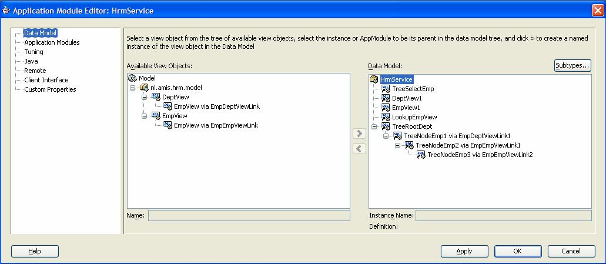This screenshot has width=606, height=264.
Task: Click the Model root icon in Available View Objects
Action: (x=132, y=78)
